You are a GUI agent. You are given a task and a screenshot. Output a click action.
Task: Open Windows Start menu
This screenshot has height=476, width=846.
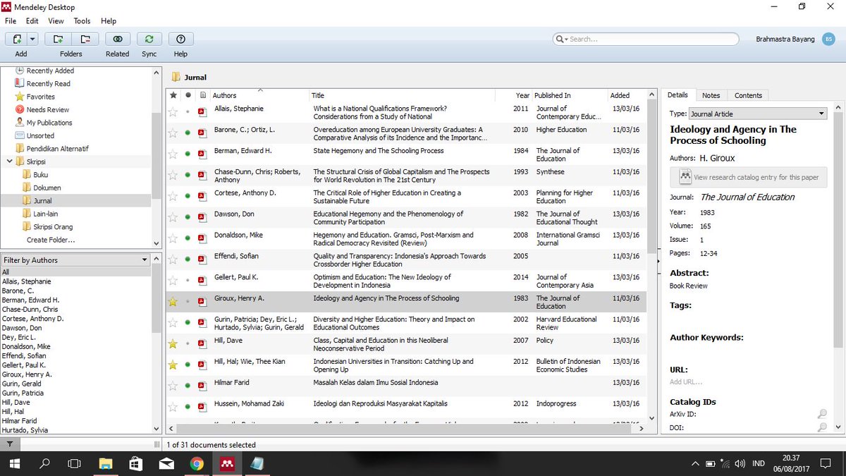pyautogui.click(x=16, y=463)
